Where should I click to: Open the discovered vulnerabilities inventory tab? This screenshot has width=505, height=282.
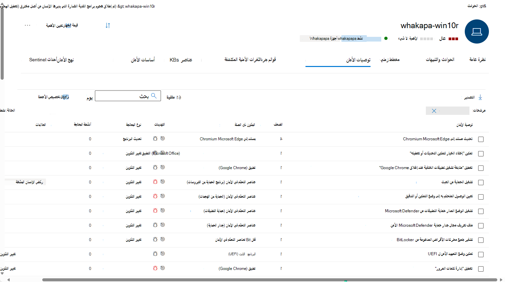(x=250, y=60)
